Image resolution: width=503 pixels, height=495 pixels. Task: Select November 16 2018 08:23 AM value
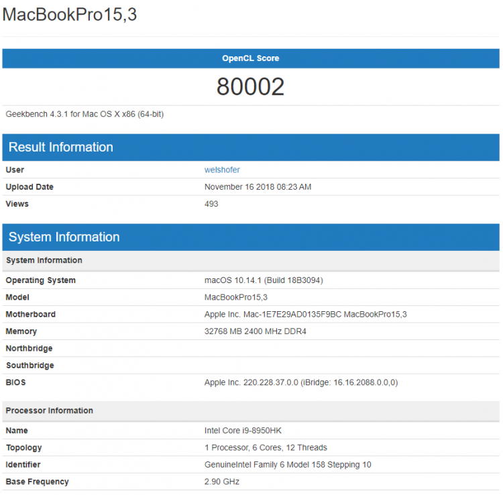pyautogui.click(x=258, y=186)
